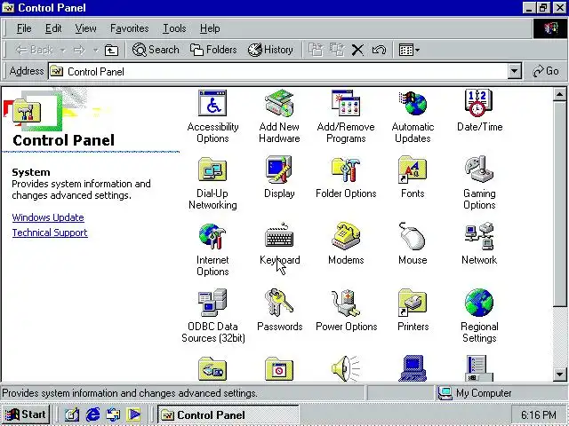Open the View menu
This screenshot has height=426, width=569.
(85, 28)
